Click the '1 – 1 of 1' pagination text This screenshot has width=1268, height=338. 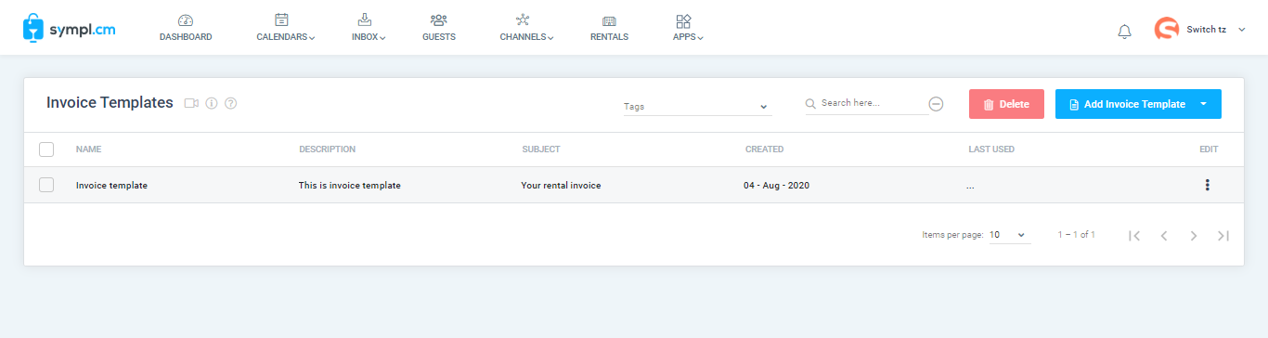1077,235
